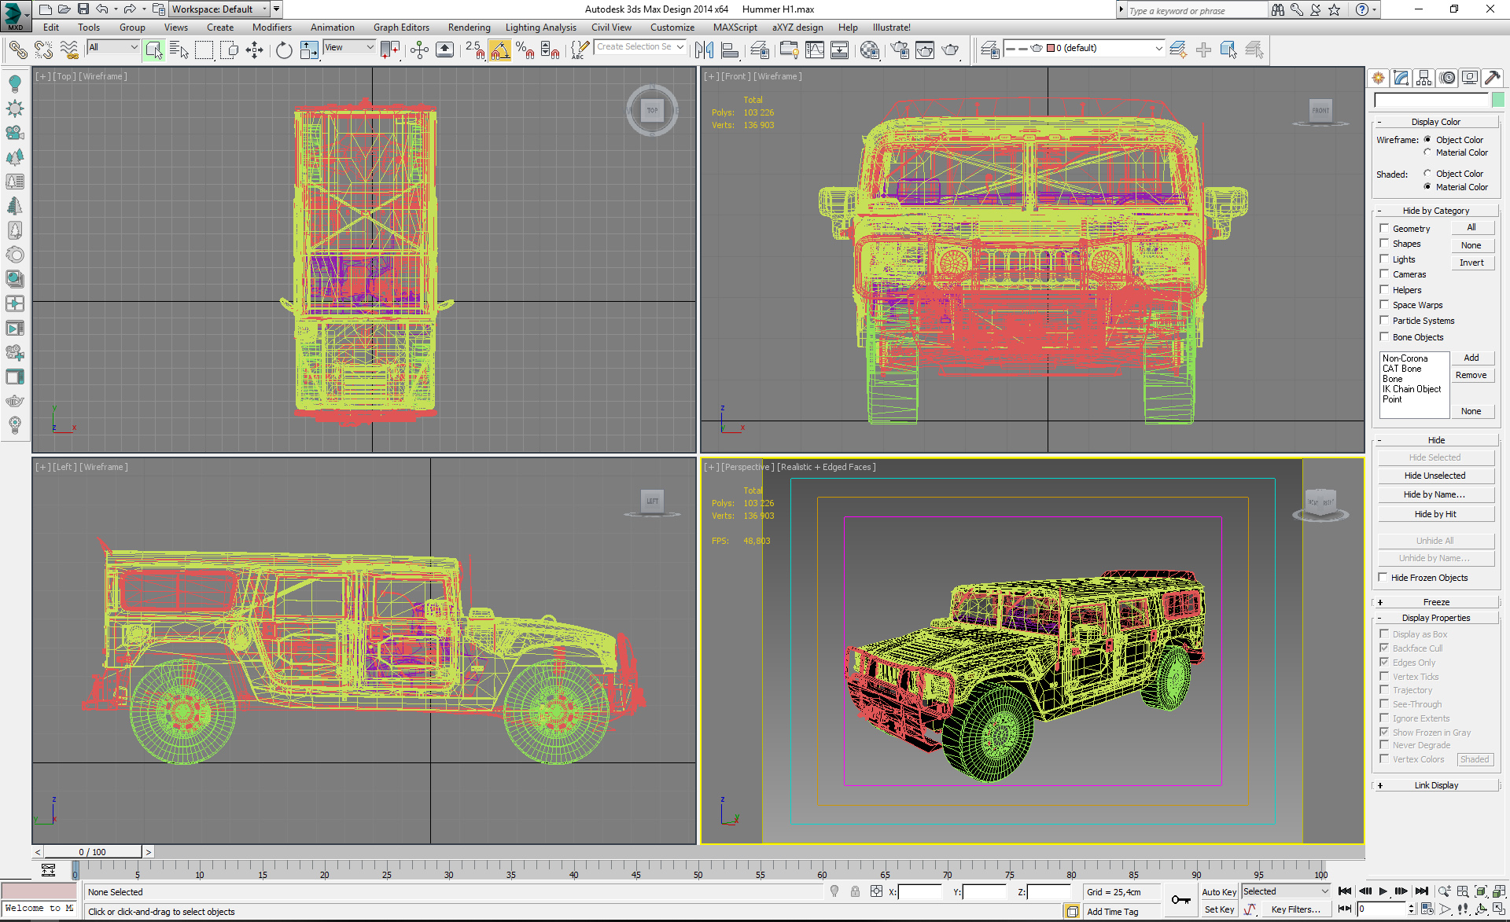This screenshot has height=922, width=1510.
Task: Click the Mirror tool icon
Action: tap(704, 50)
